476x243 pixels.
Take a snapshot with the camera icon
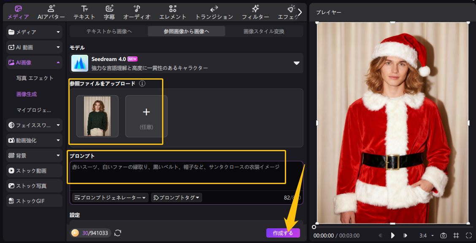point(444,235)
